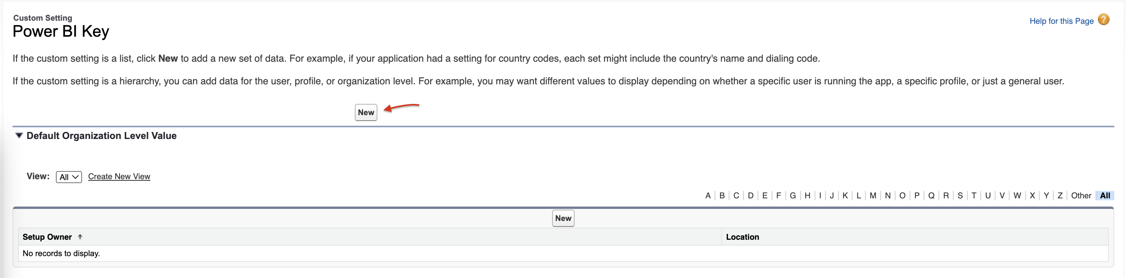
Task: Click the New button beside the red arrow
Action: point(365,112)
